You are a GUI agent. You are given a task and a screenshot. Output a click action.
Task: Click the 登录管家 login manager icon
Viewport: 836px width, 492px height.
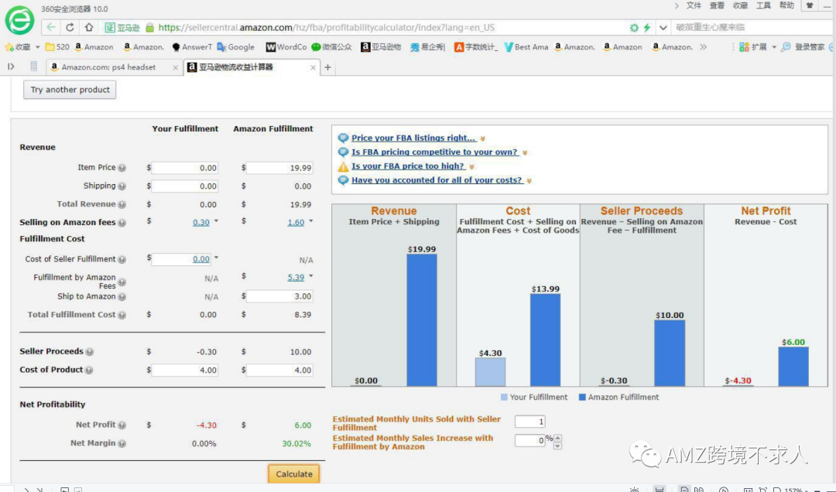click(786, 47)
